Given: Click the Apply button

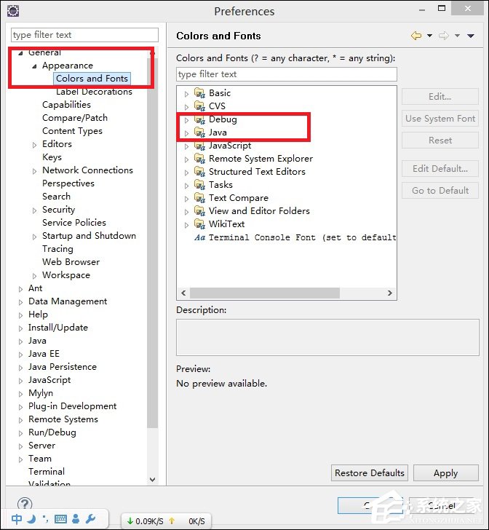Looking at the screenshot, I should (446, 473).
